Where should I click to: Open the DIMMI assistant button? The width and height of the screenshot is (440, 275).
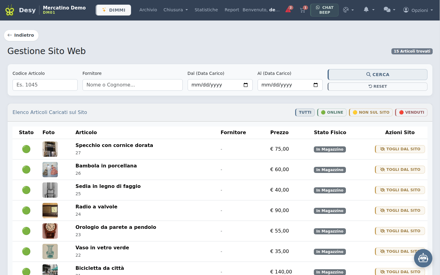[113, 10]
